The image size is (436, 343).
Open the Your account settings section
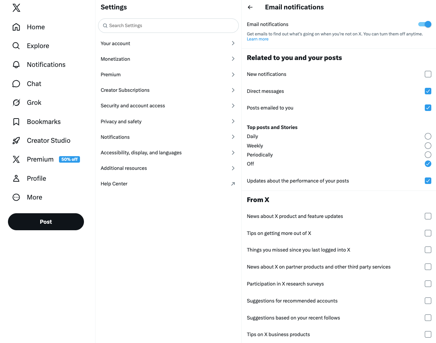(168, 43)
